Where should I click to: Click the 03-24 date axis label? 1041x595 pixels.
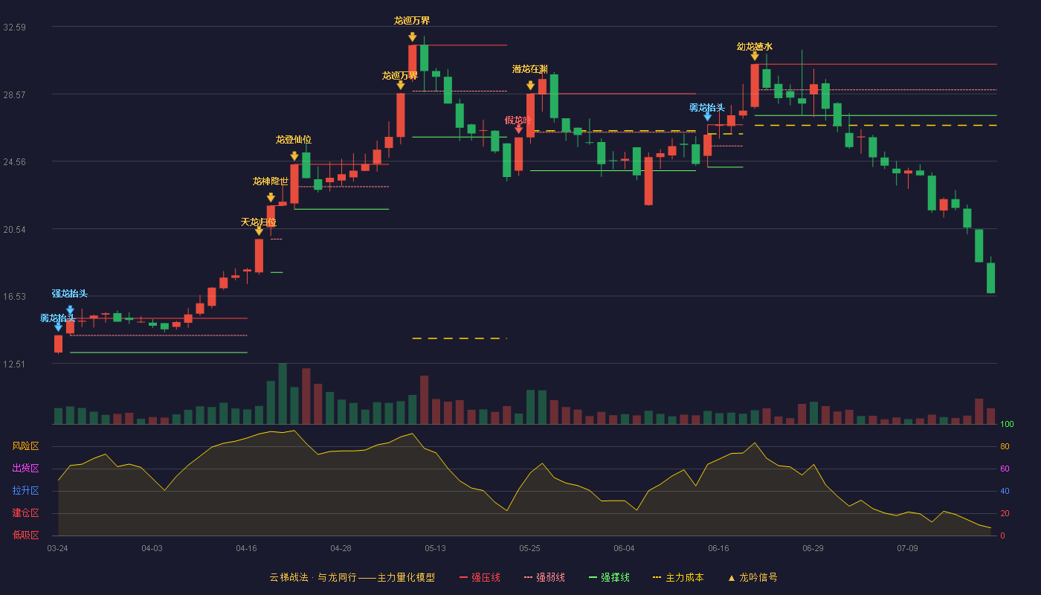coord(57,548)
